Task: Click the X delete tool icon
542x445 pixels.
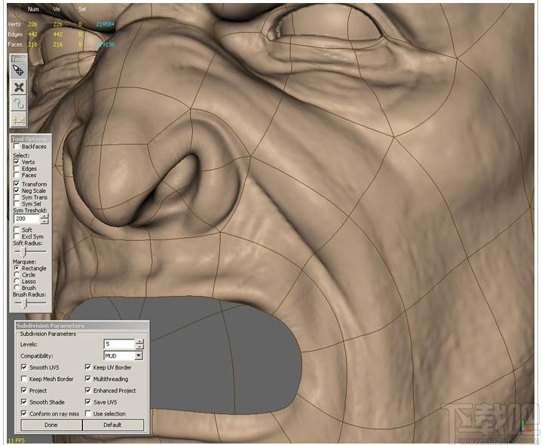Action: pos(19,87)
